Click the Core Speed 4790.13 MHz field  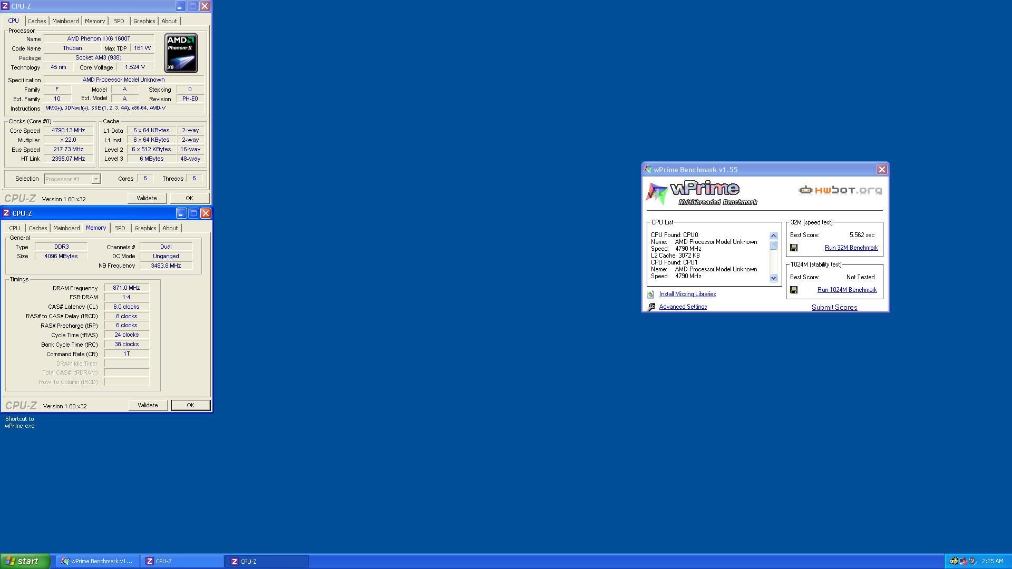pyautogui.click(x=69, y=131)
